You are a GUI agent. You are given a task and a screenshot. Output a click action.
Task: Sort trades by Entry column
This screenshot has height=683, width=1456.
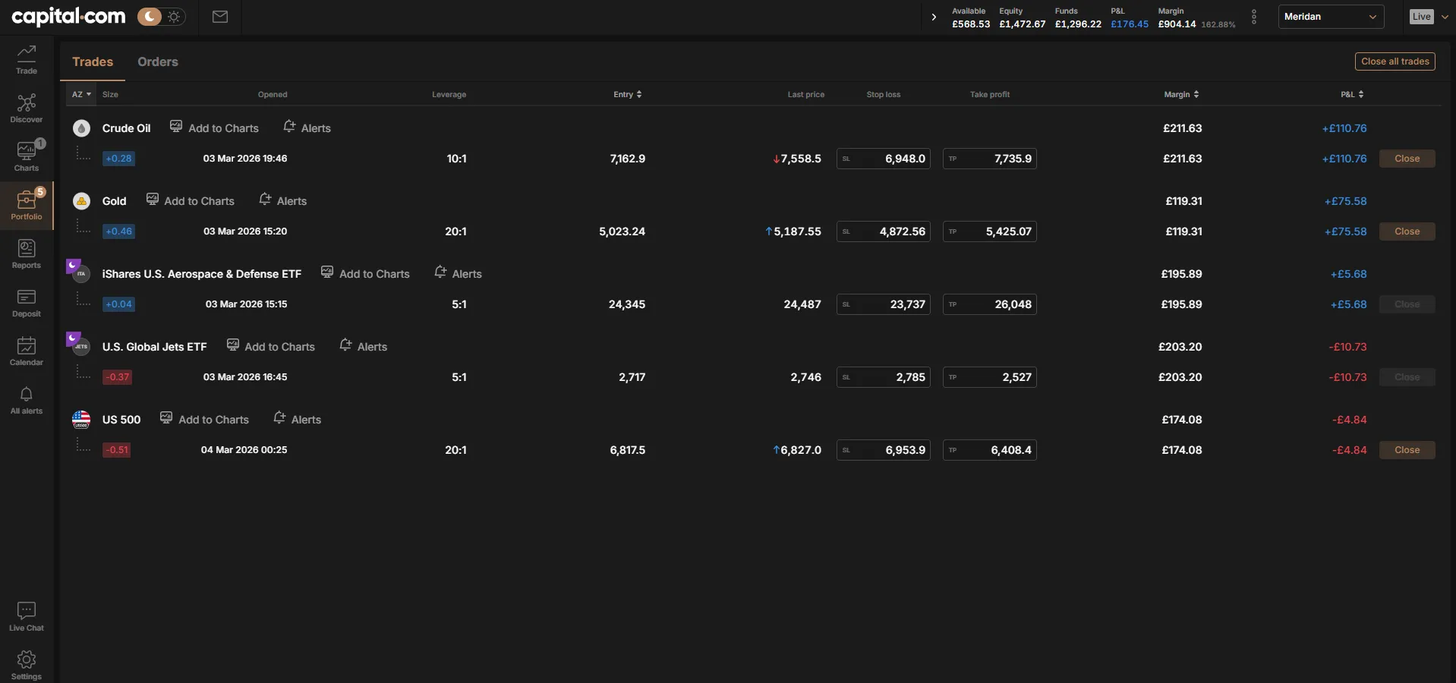[628, 94]
